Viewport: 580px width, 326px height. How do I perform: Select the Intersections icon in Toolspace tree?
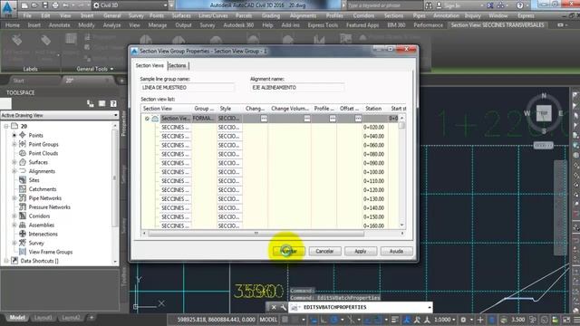click(x=23, y=234)
